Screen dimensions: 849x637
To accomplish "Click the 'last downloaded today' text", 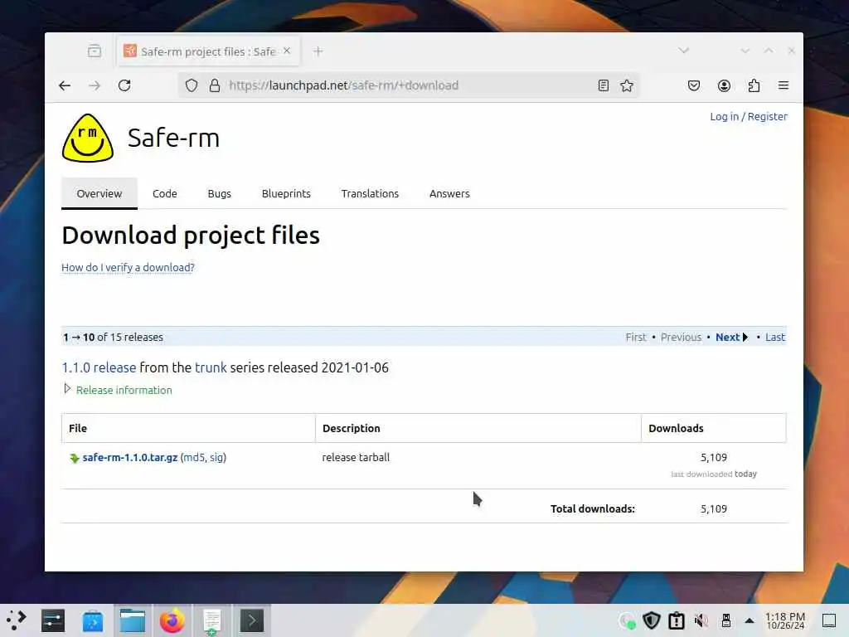I will [x=714, y=474].
